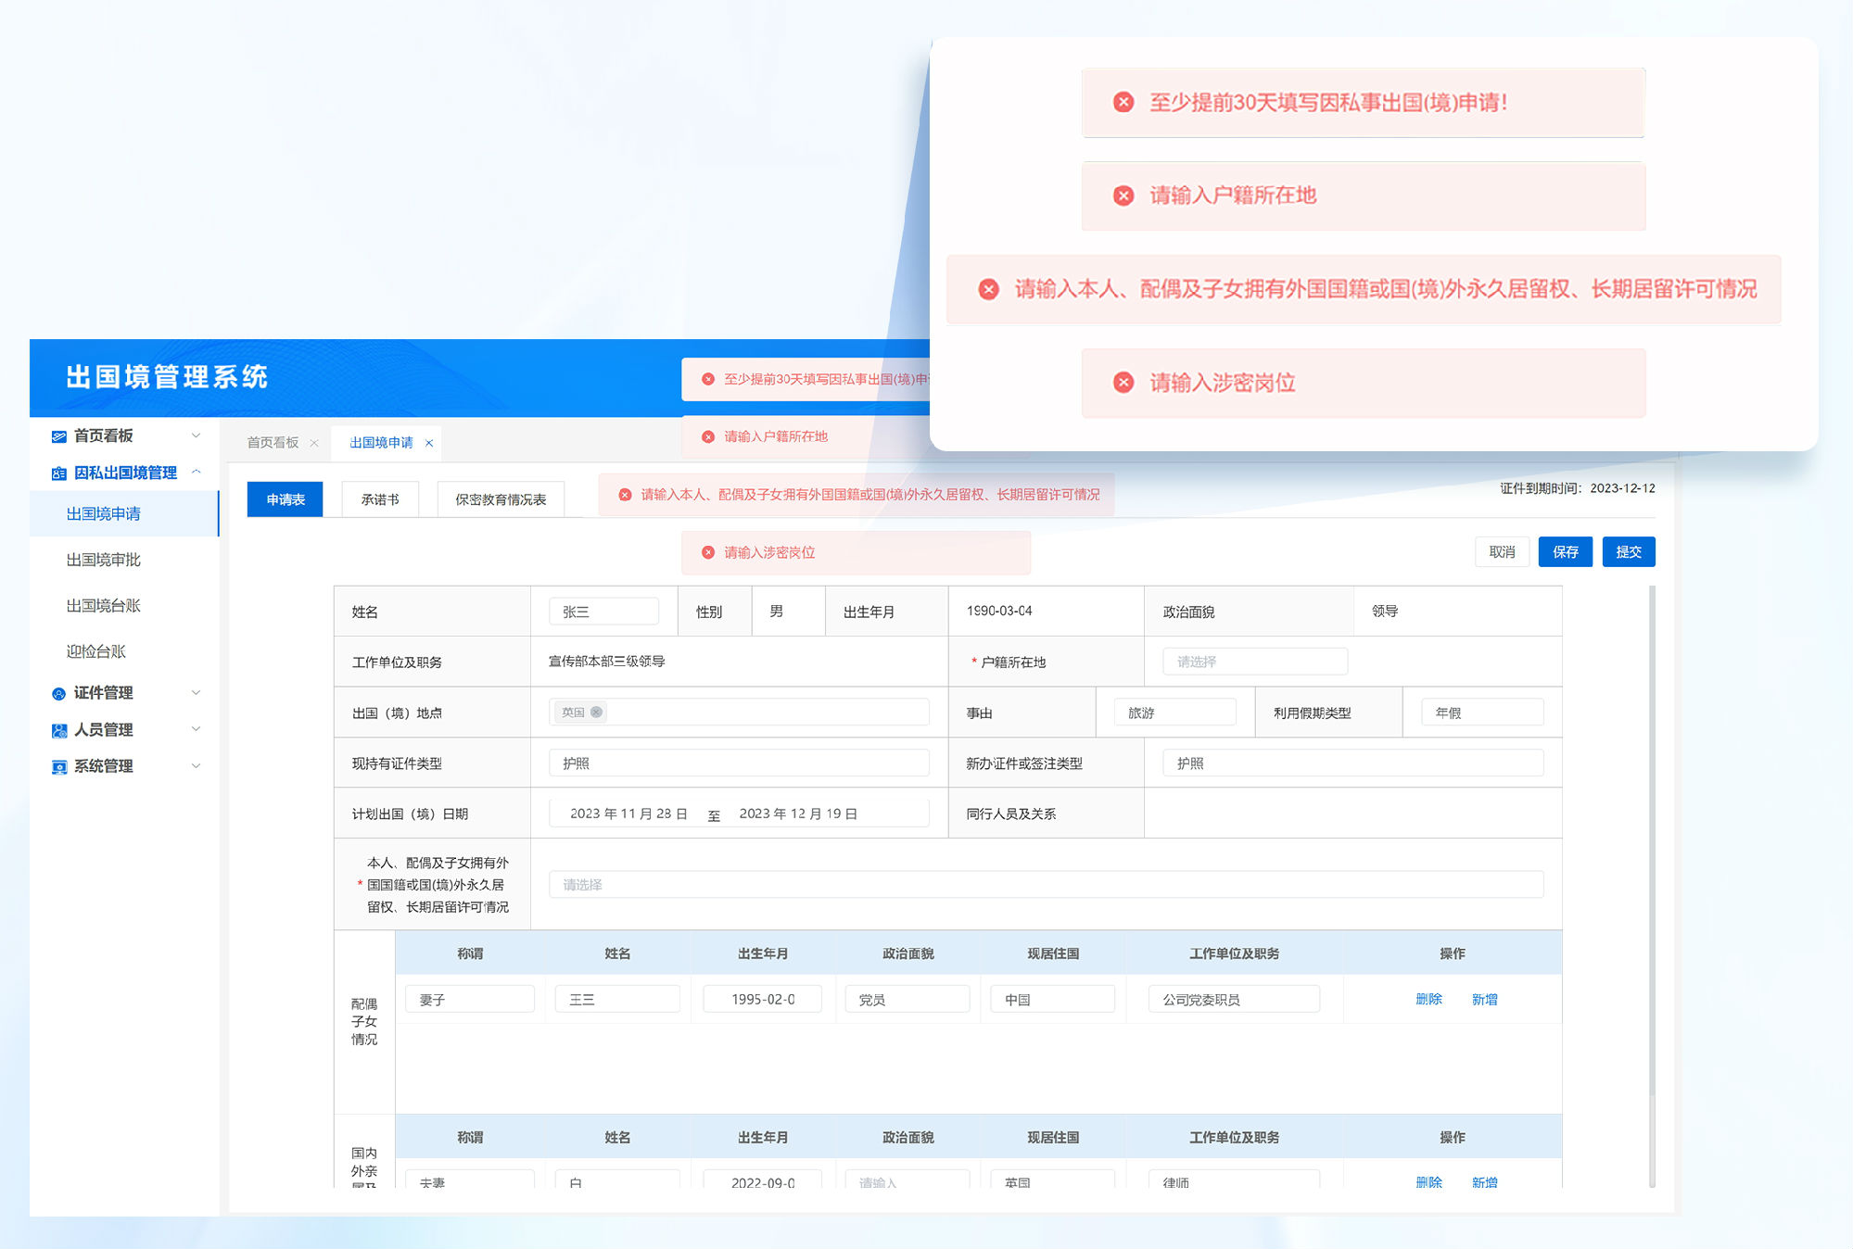Click the 系统管理 sidebar icon
The image size is (1853, 1249).
(x=58, y=767)
